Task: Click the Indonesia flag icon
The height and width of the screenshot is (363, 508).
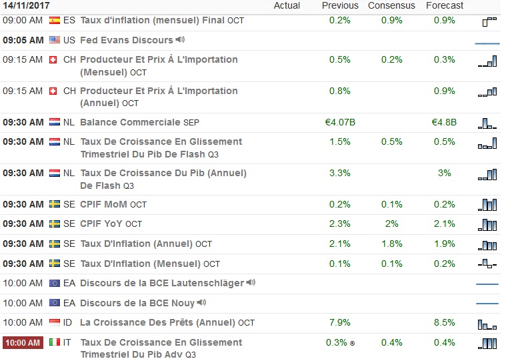Action: (54, 323)
